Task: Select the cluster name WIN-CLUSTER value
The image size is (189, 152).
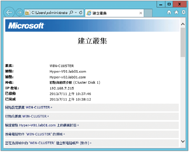Action: [x=62, y=66]
